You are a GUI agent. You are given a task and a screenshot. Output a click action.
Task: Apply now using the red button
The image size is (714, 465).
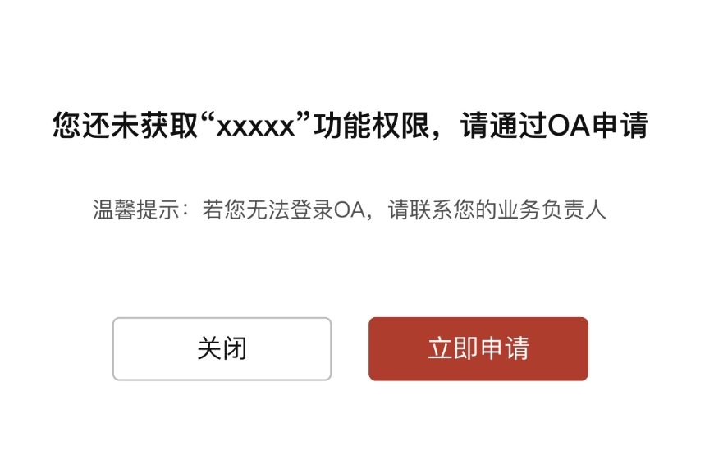478,348
